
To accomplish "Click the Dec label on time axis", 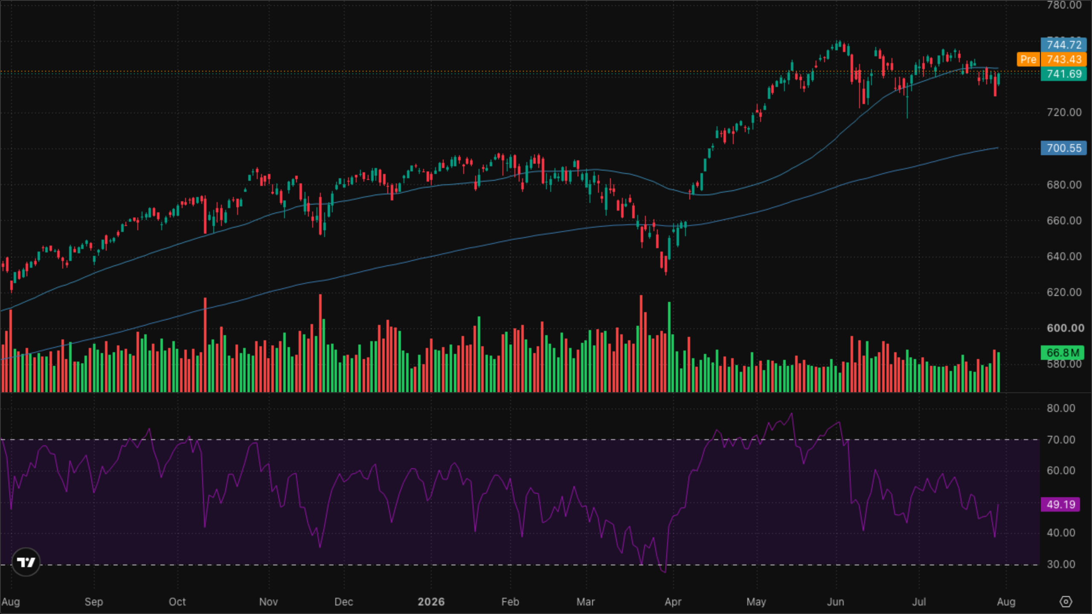I will (343, 602).
